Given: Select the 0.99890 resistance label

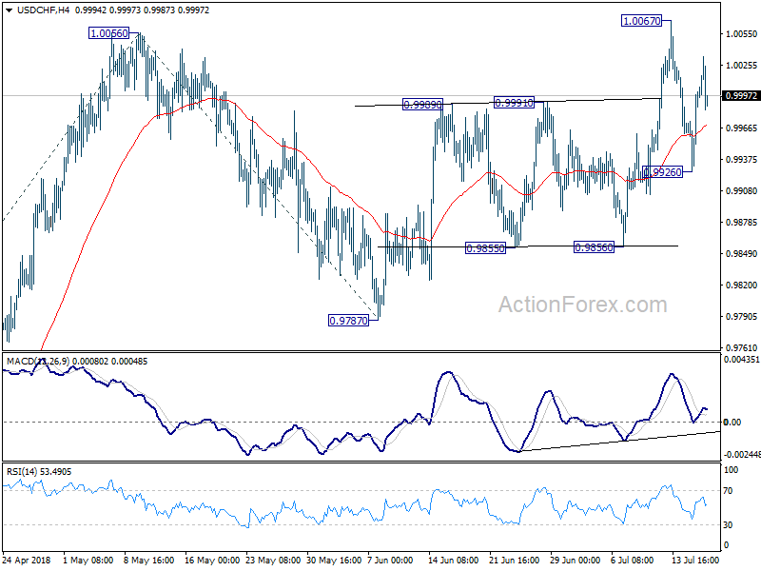Looking at the screenshot, I should [422, 105].
